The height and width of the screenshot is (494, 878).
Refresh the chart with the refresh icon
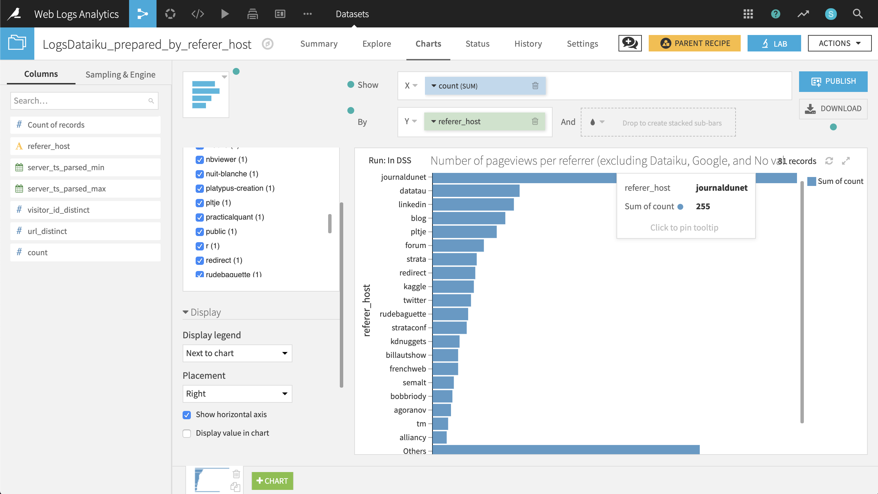click(x=830, y=161)
